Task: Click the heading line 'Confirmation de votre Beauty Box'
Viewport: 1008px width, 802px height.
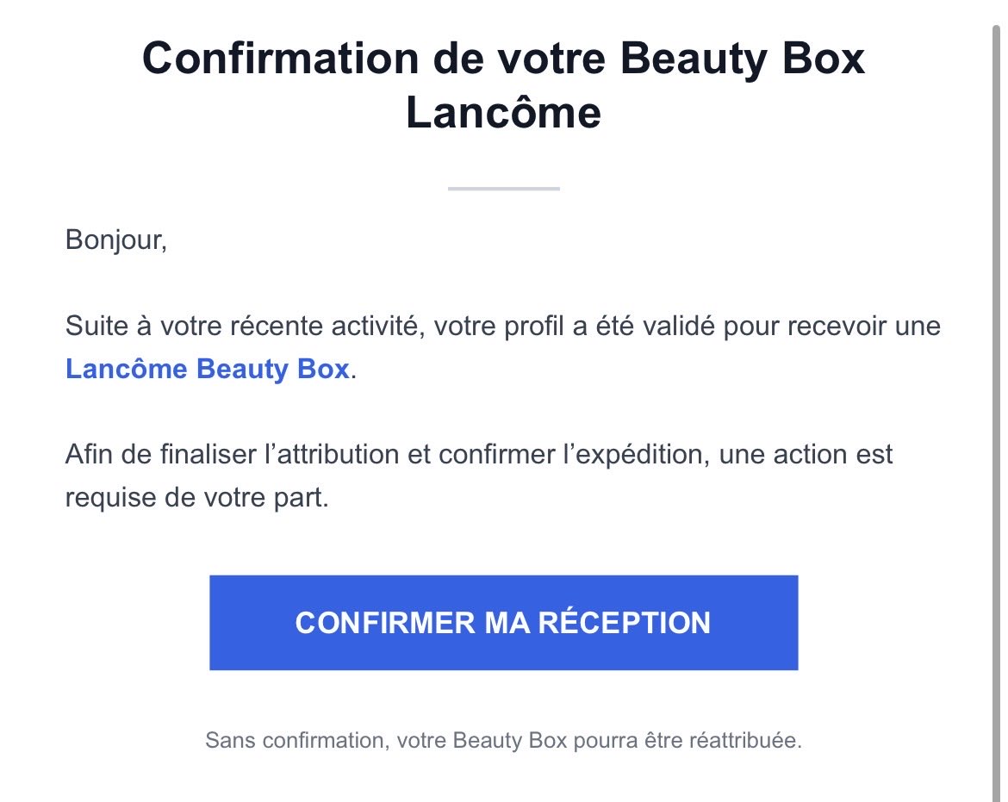Action: [503, 60]
